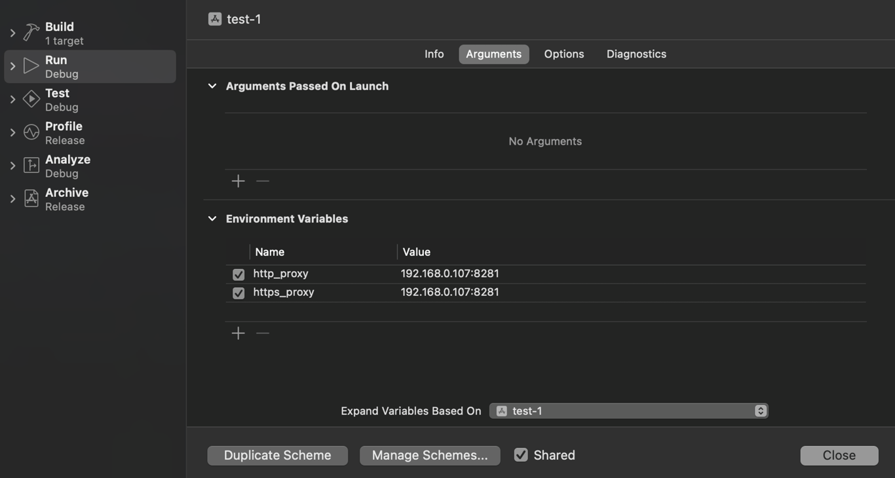The image size is (895, 478).
Task: Open the Diagnostics tab
Action: point(636,54)
